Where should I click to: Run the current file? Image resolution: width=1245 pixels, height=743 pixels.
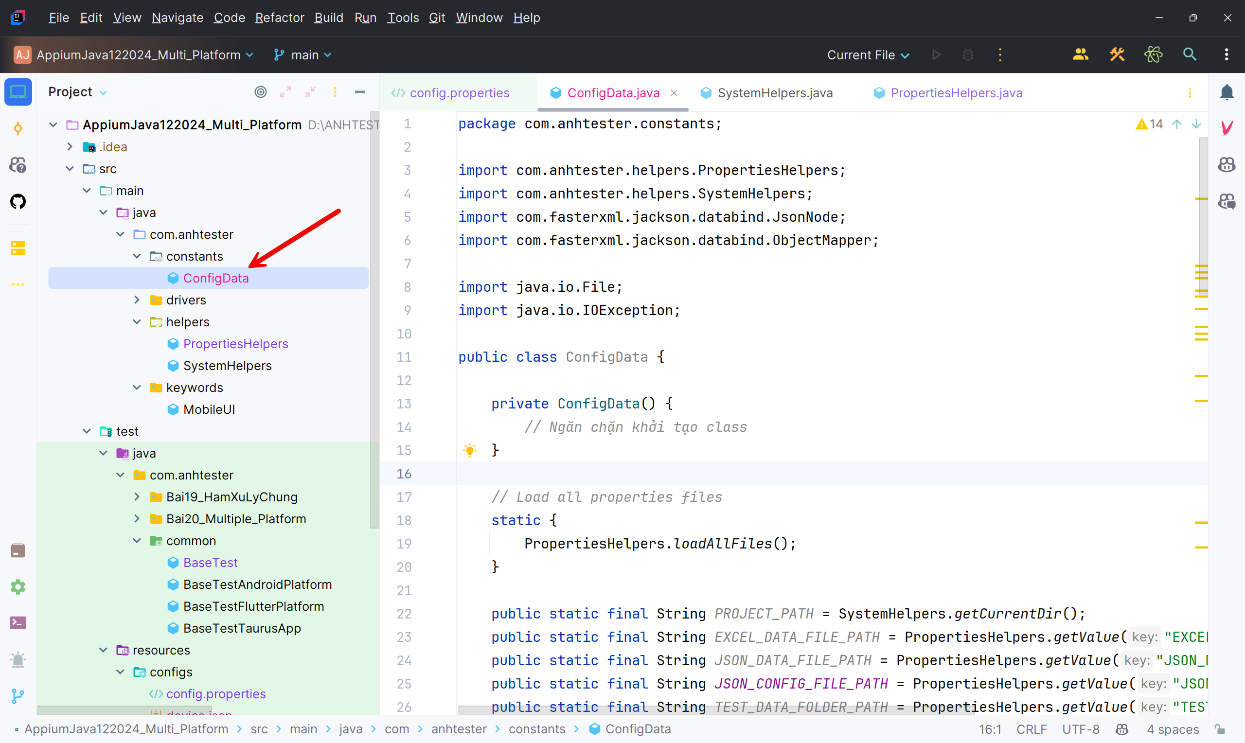pos(936,54)
